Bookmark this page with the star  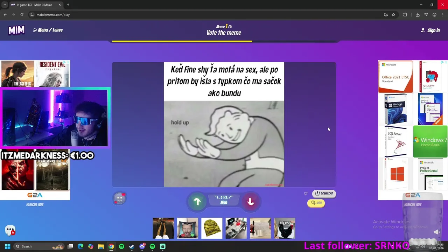(393, 15)
